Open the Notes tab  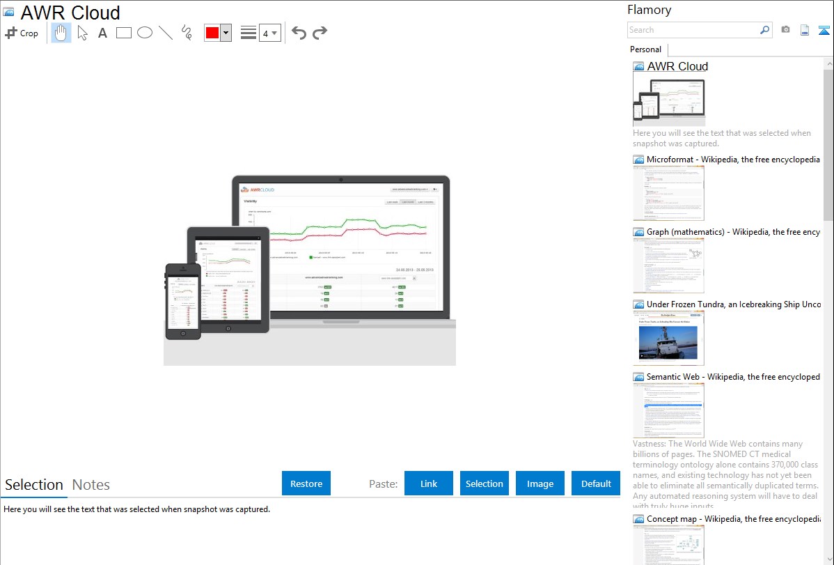(x=91, y=485)
